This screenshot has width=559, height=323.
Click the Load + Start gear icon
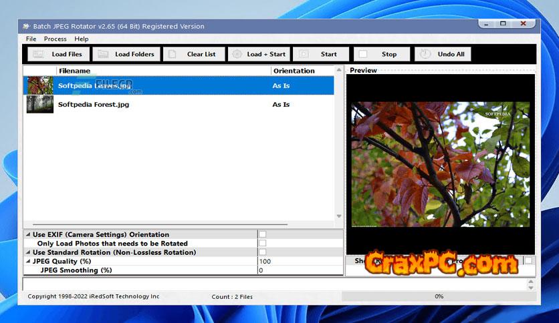[x=237, y=54]
